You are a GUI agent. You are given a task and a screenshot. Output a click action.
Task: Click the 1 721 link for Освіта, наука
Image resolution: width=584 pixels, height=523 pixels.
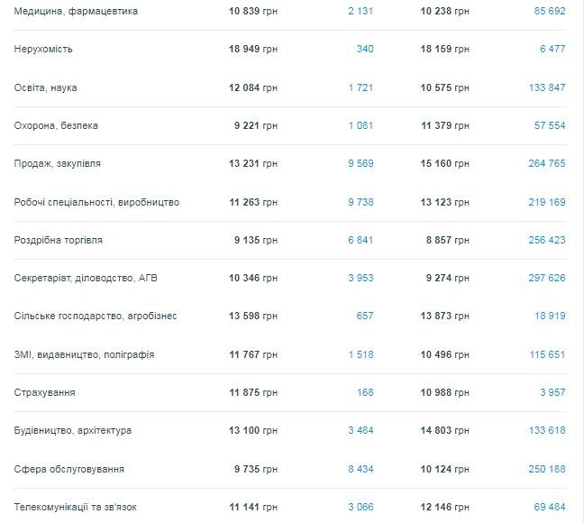click(x=360, y=87)
